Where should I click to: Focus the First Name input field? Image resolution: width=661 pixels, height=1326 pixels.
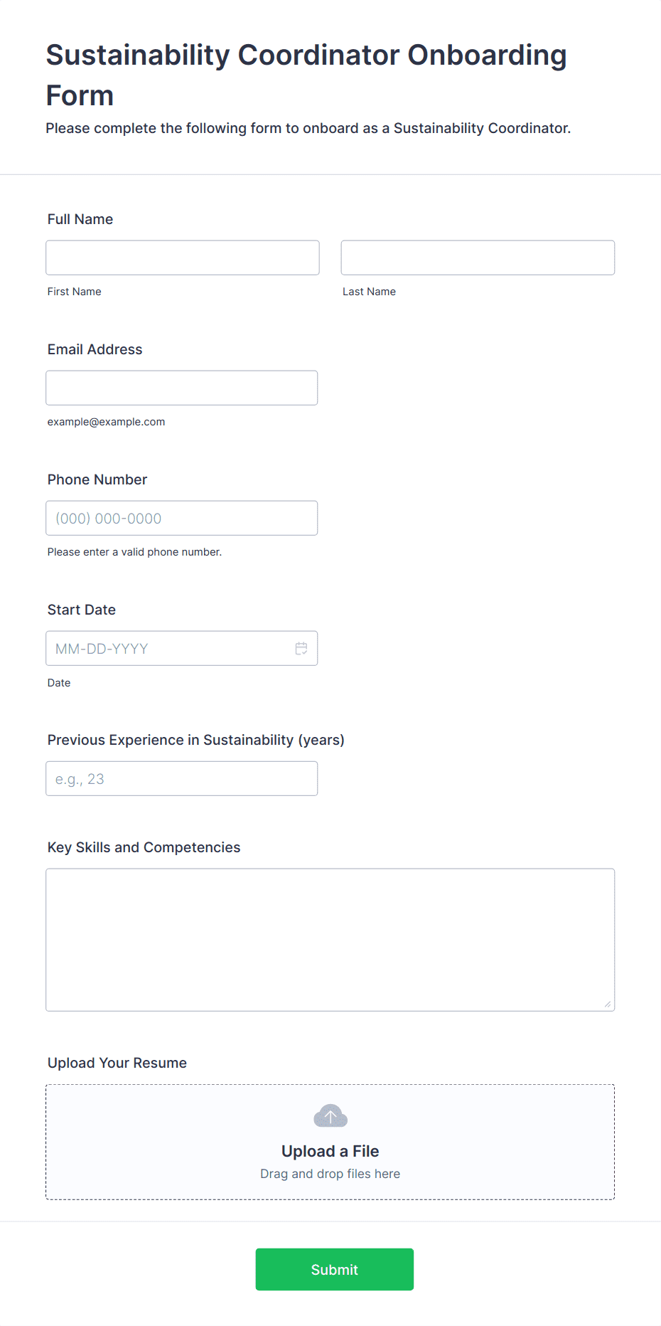[x=183, y=258]
